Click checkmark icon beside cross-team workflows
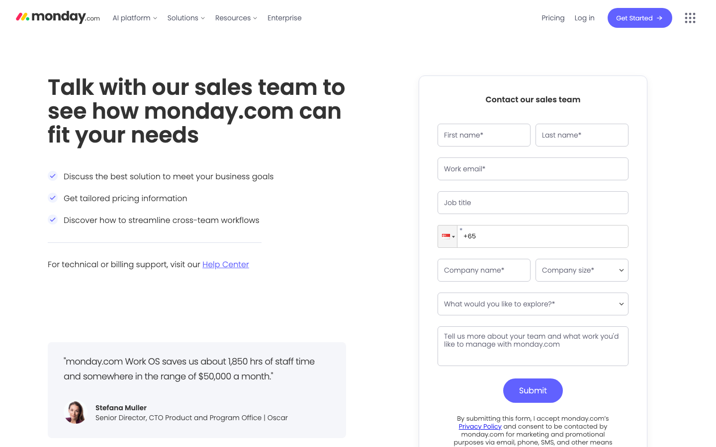The height and width of the screenshot is (447, 716). pos(53,220)
